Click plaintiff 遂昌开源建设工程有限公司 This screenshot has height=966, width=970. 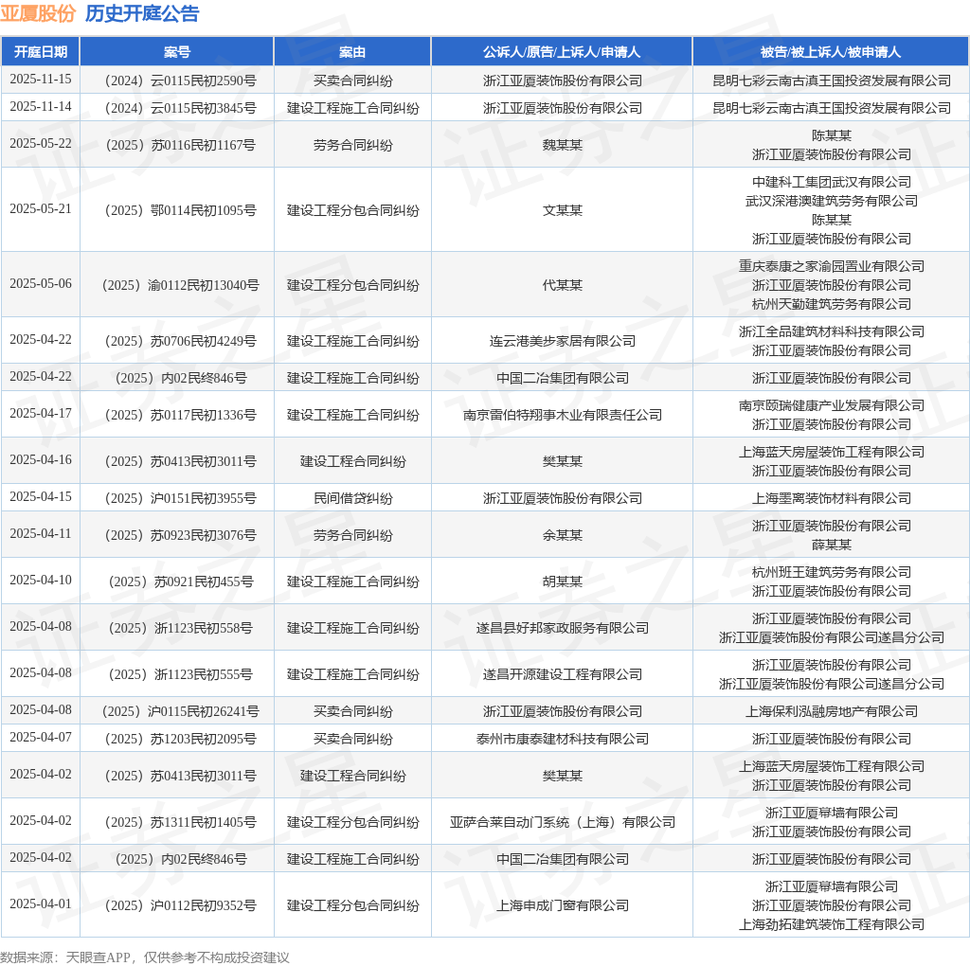(x=563, y=674)
